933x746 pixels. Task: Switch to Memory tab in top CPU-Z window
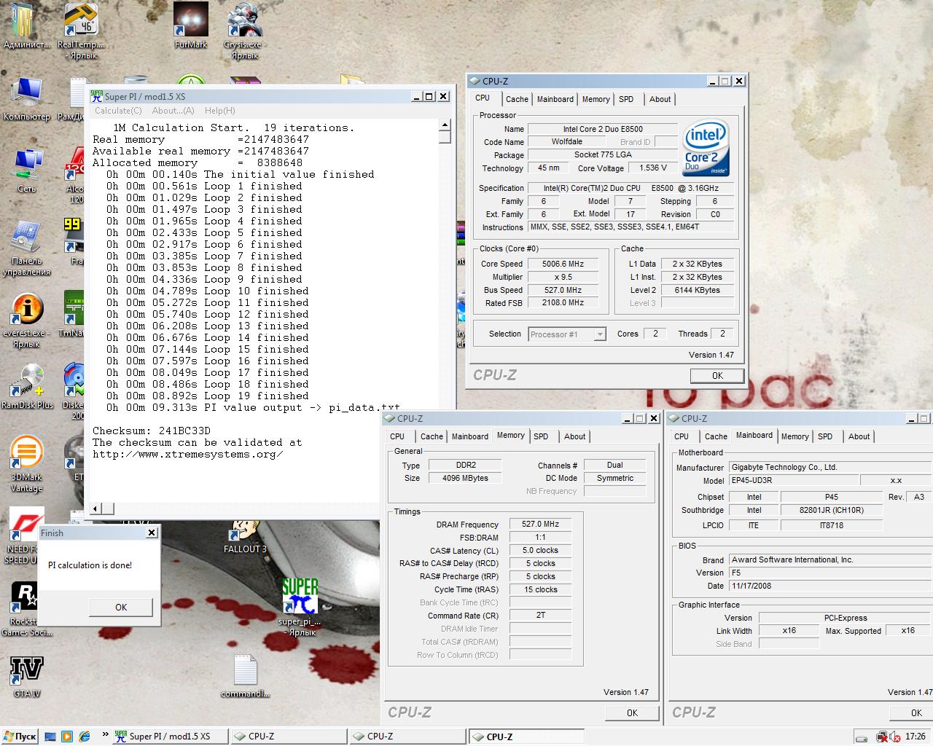596,99
